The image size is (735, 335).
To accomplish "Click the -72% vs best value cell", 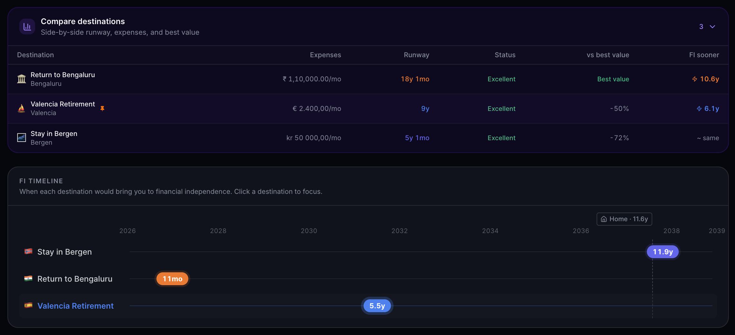I will [x=619, y=138].
